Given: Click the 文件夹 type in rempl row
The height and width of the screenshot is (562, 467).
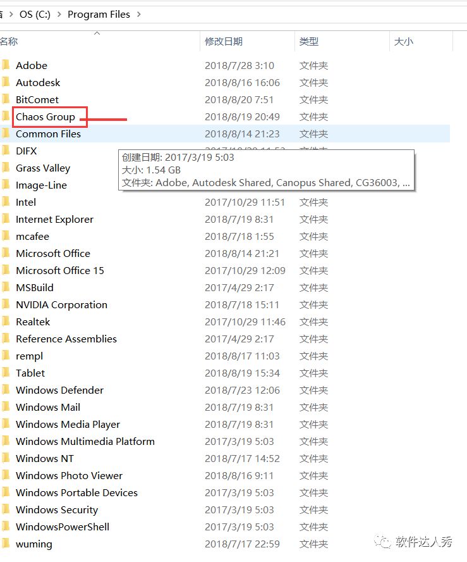Looking at the screenshot, I should tap(313, 356).
